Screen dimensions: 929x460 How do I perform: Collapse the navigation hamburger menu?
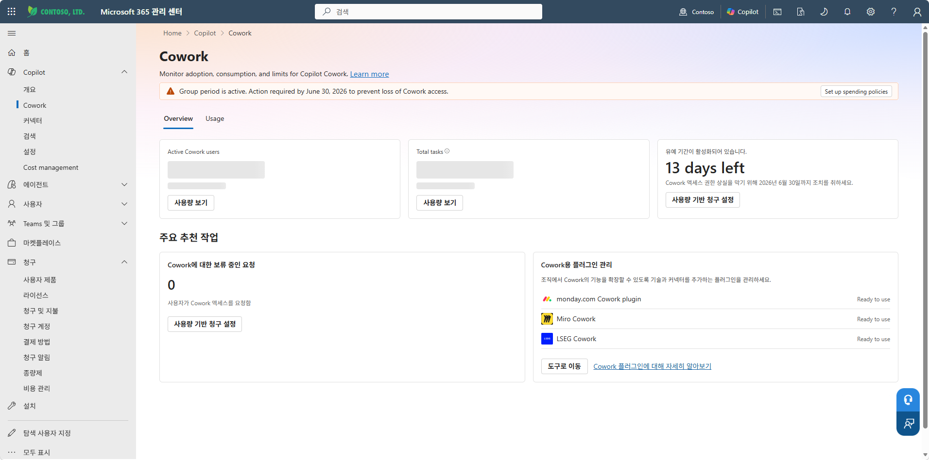tap(12, 33)
